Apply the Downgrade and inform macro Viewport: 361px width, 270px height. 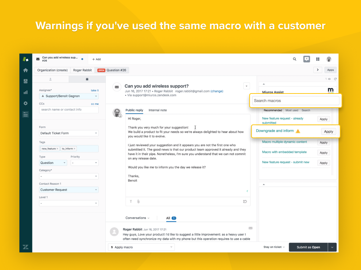pos(328,131)
